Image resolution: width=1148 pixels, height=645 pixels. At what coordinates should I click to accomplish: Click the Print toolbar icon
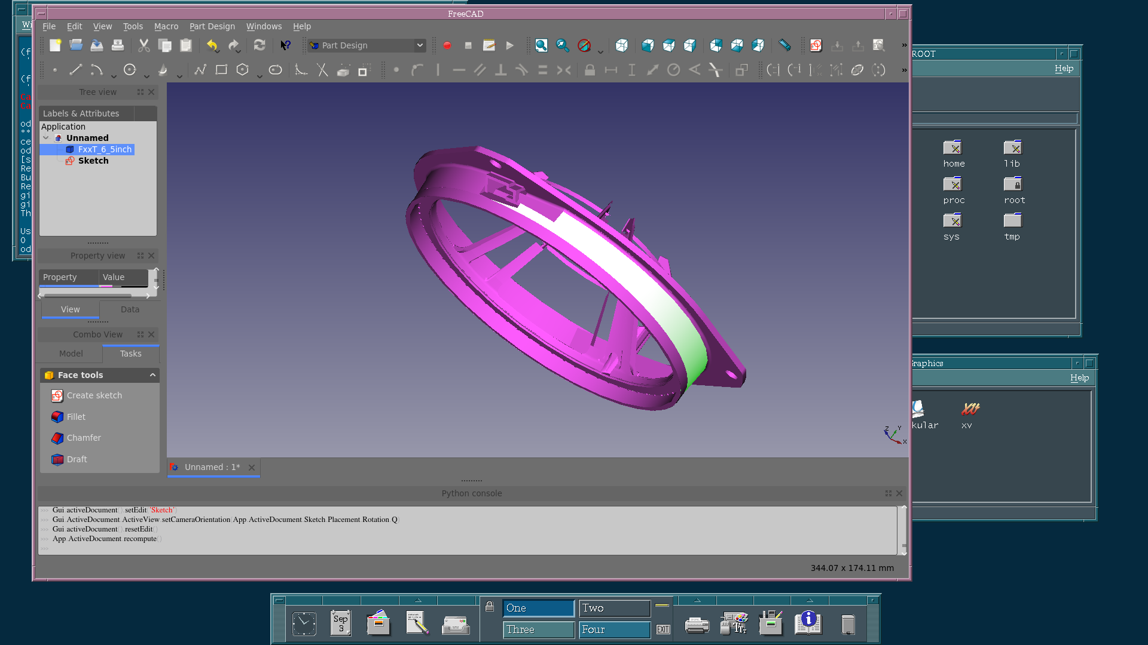click(118, 45)
